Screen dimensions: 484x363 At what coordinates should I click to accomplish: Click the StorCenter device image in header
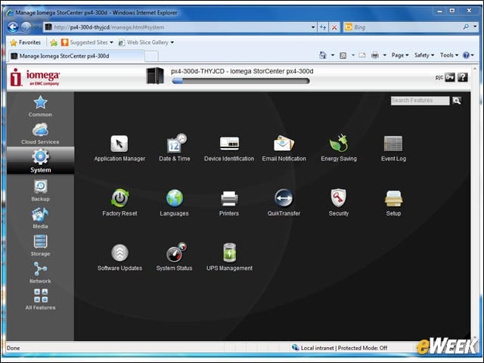pyautogui.click(x=154, y=76)
